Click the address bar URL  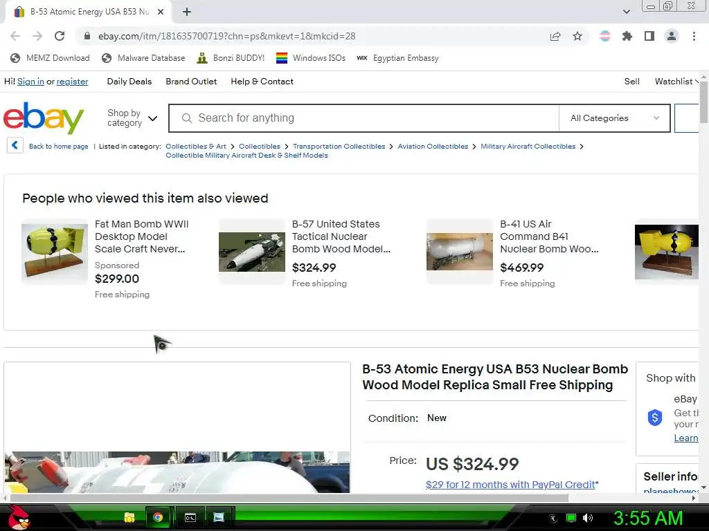(x=226, y=36)
